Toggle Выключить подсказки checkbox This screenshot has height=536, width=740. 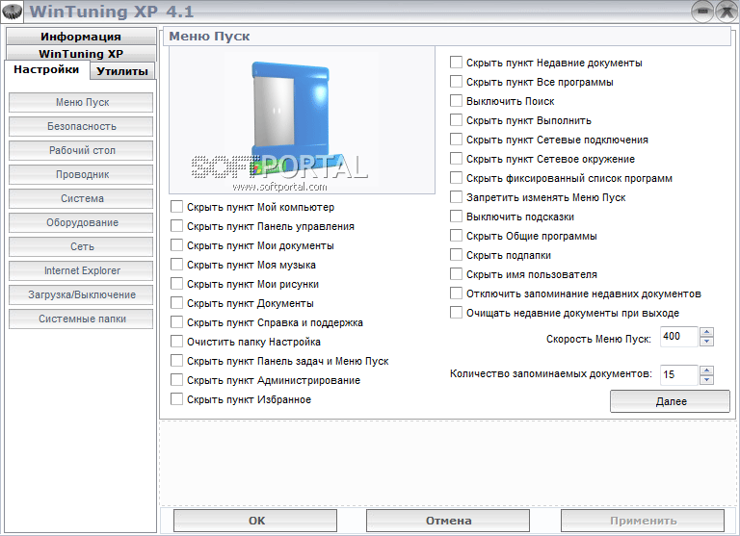457,217
